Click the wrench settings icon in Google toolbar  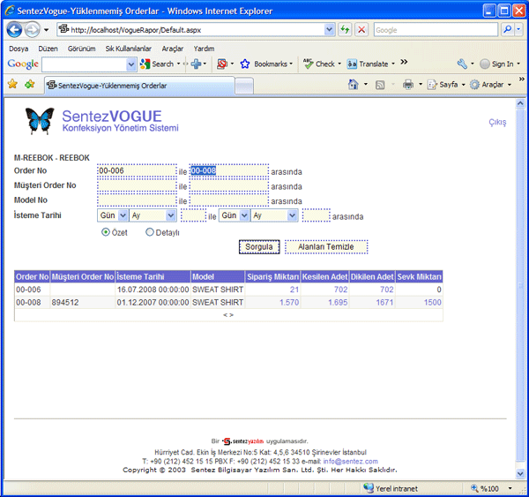click(462, 64)
